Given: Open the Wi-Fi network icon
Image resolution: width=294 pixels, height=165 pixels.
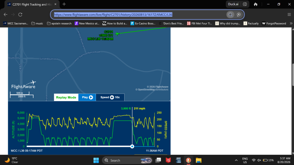Looking at the screenshot, I should coord(254,160).
